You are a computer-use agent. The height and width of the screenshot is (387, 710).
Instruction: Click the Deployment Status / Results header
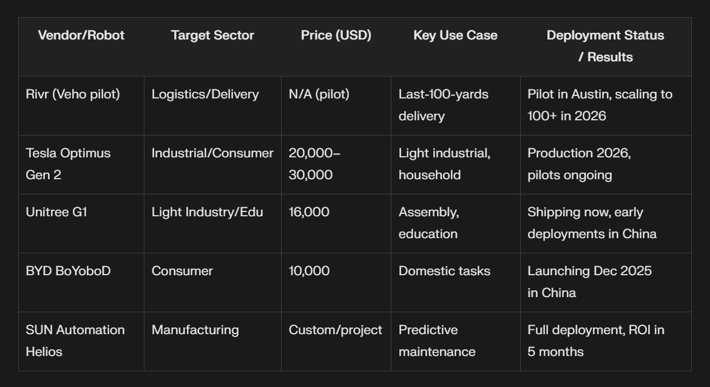605,46
